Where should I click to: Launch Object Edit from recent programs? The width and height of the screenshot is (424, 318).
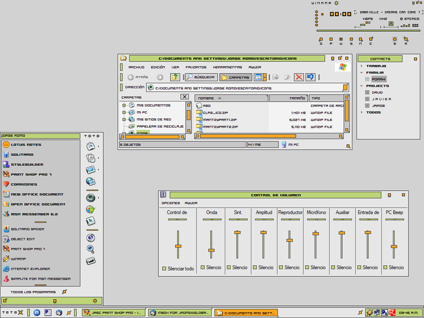pos(19,239)
